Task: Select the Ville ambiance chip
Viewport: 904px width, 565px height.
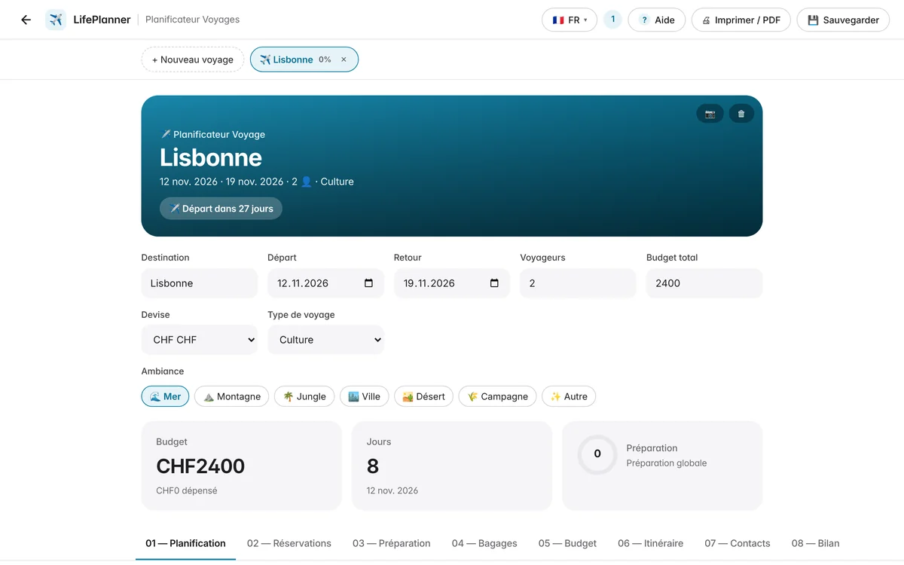Action: pos(364,396)
